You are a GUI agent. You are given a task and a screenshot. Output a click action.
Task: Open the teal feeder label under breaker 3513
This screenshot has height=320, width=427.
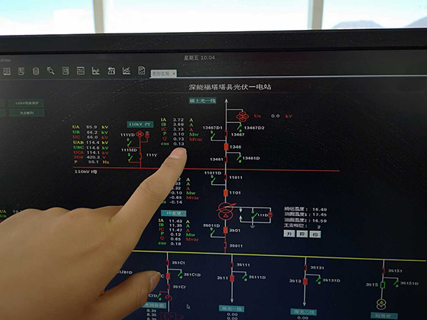click(x=303, y=312)
